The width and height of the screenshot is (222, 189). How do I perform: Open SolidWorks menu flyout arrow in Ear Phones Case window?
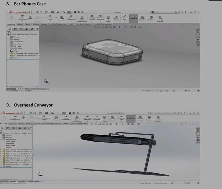tap(30, 12)
